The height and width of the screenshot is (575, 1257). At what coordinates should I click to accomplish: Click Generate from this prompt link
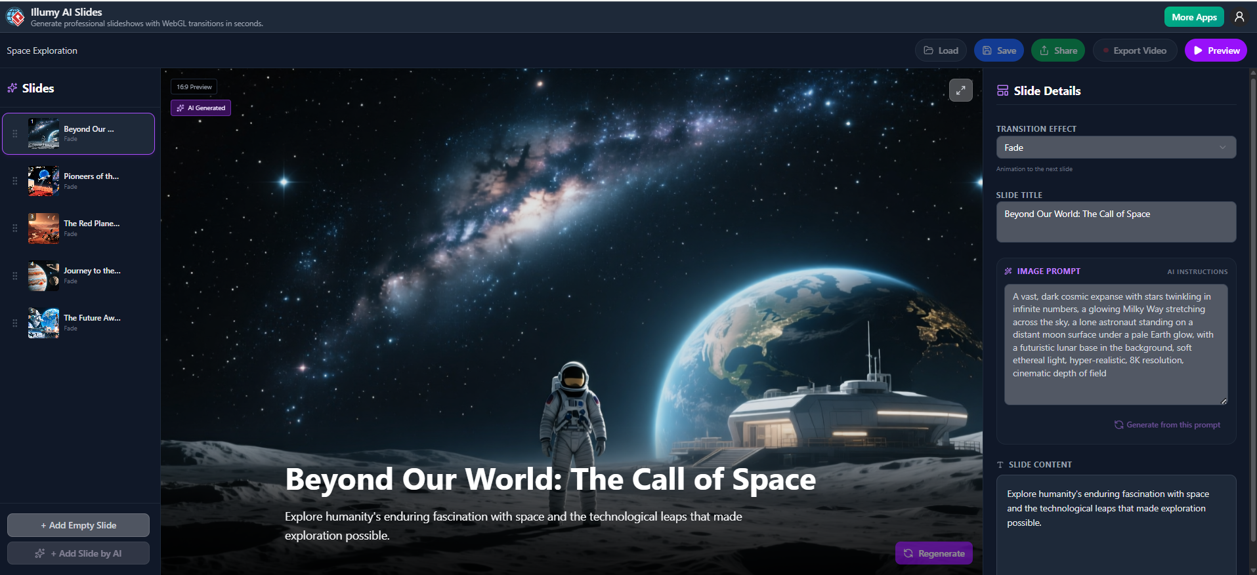[1167, 425]
